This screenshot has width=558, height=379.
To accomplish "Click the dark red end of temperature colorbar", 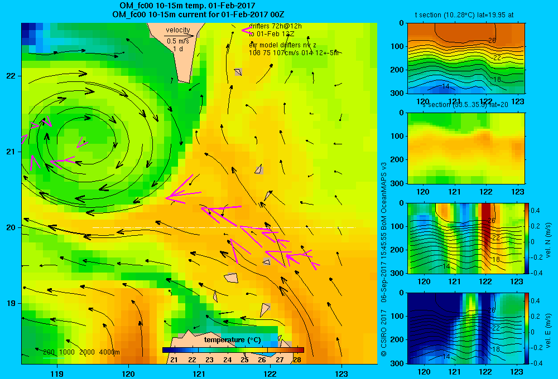I will (299, 350).
